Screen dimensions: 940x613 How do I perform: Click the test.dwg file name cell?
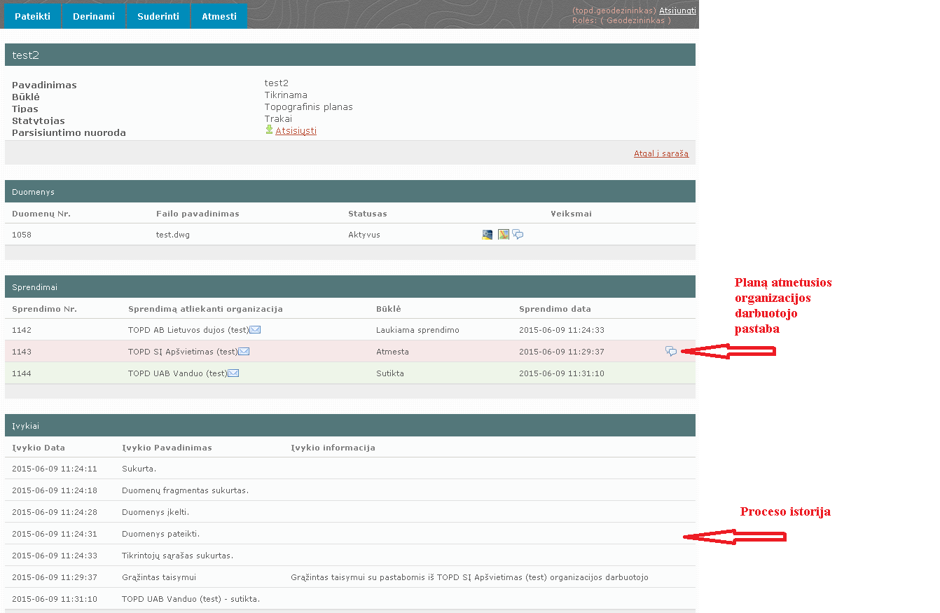pos(173,235)
